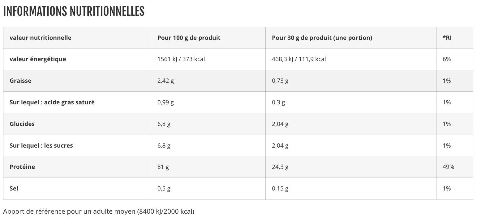Click the "468,3 kJ / 111,9 kcal" value
Image resolution: width=477 pixels, height=218 pixels.
click(299, 59)
